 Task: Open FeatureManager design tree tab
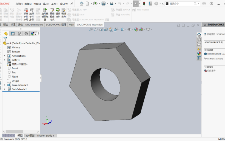tap(6, 34)
